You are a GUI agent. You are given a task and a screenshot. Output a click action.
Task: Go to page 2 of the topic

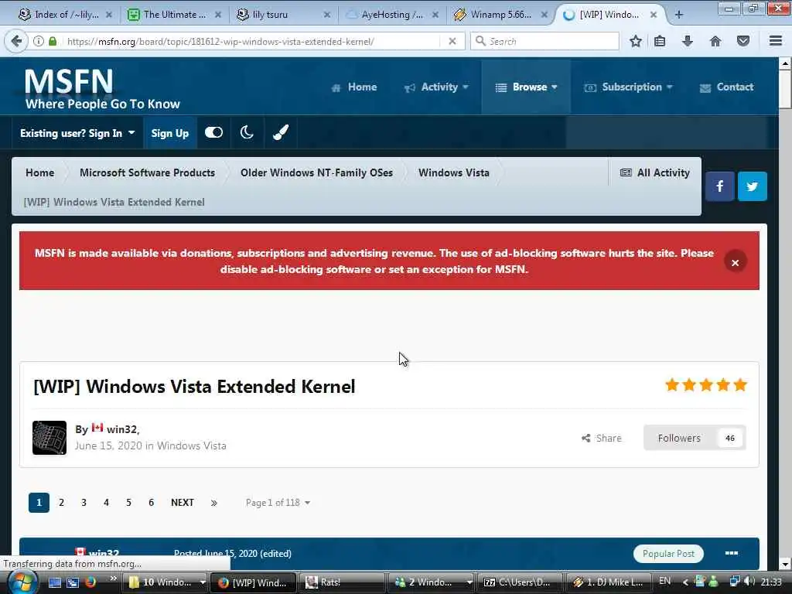(x=62, y=503)
